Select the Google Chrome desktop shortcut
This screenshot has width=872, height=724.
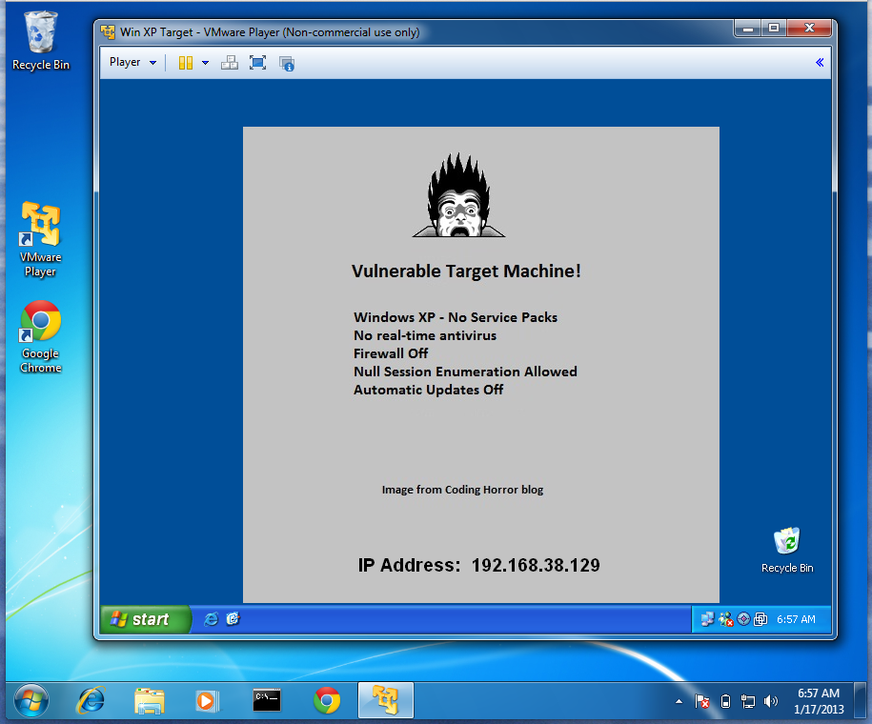tap(41, 337)
